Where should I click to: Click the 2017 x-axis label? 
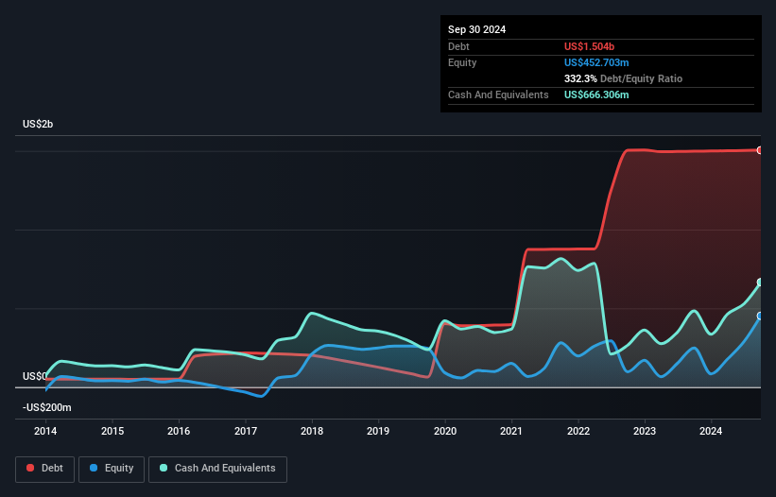click(246, 431)
